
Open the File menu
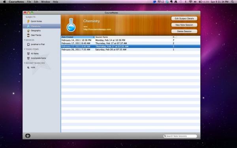pyautogui.click(x=29, y=2)
